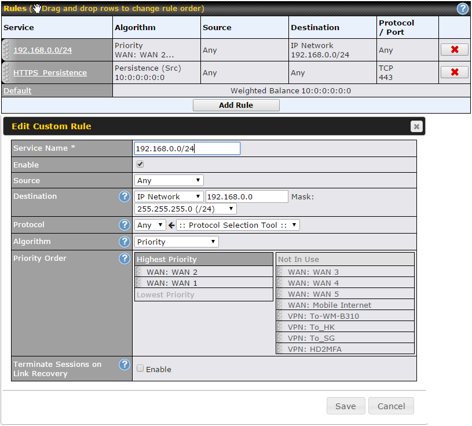Image resolution: width=472 pixels, height=426 pixels.
Task: Click the Service Name input field
Action: pyautogui.click(x=187, y=148)
